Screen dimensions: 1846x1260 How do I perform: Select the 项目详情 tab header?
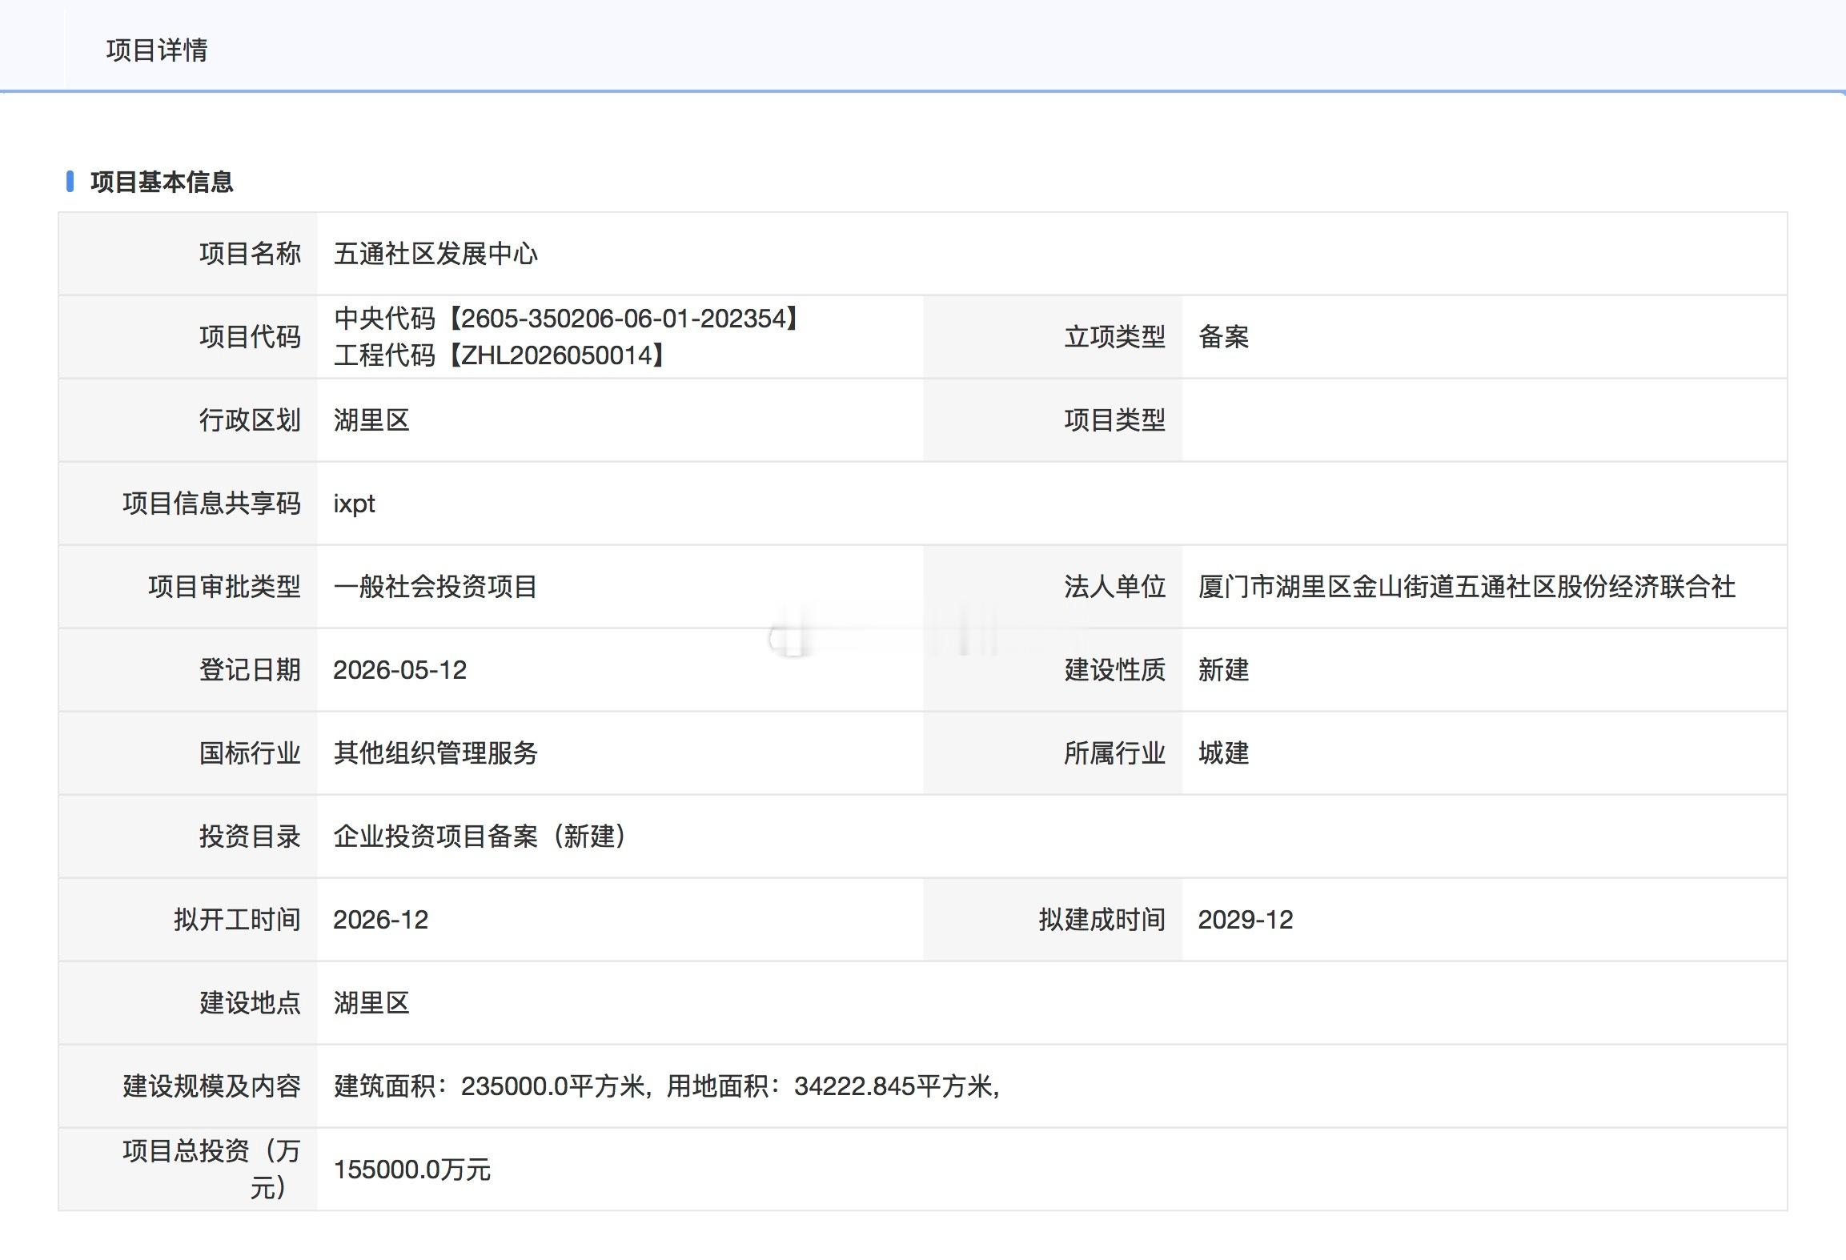(157, 50)
